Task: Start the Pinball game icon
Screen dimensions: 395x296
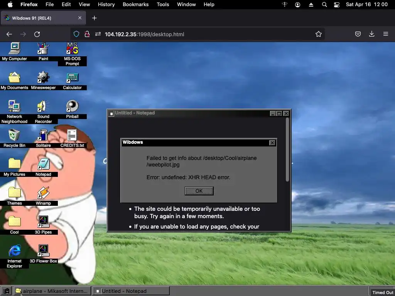Action: click(72, 109)
